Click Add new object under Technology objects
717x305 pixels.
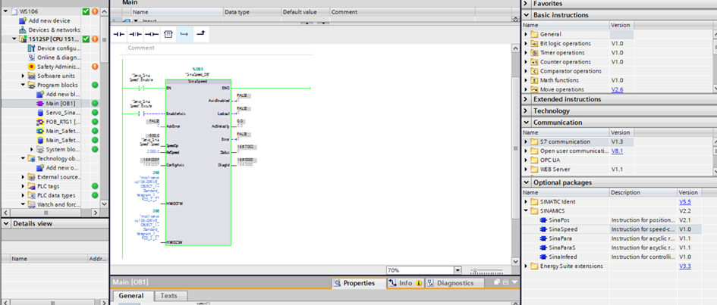[58, 168]
